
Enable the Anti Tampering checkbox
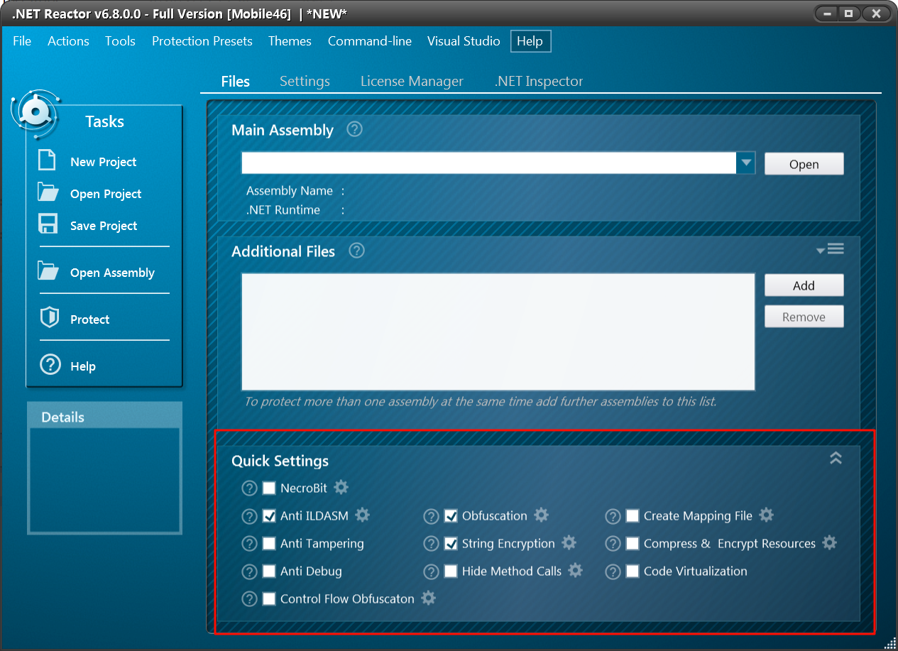tap(269, 544)
